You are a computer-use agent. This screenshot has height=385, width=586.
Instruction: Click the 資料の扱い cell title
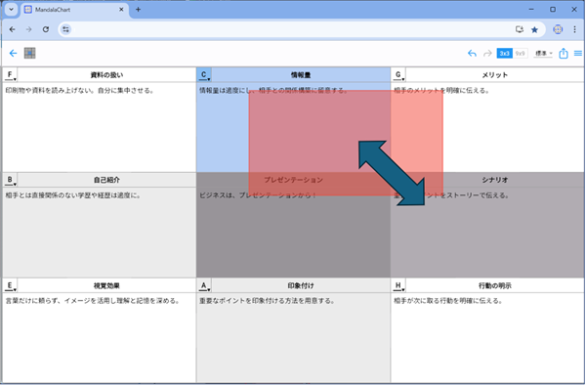(106, 75)
